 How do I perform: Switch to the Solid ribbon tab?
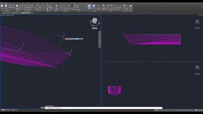(10, 3)
